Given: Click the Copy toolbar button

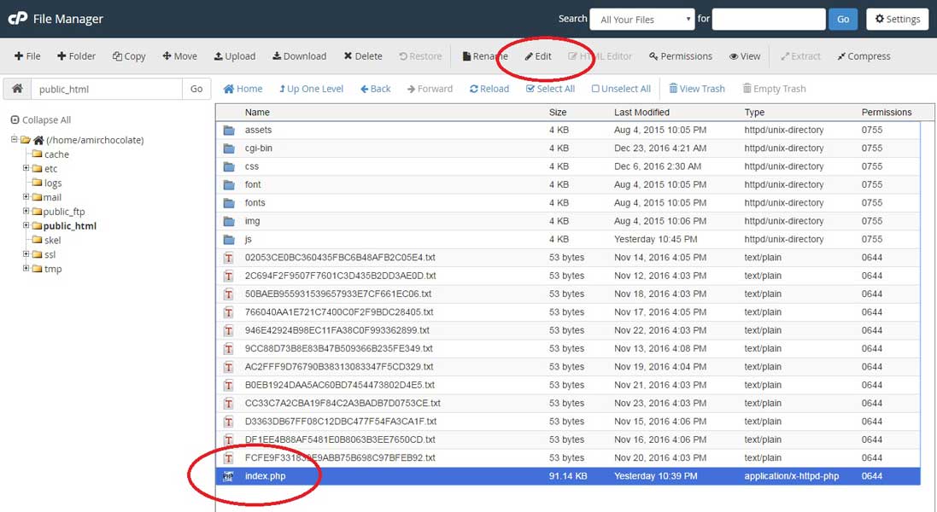Looking at the screenshot, I should pos(129,56).
